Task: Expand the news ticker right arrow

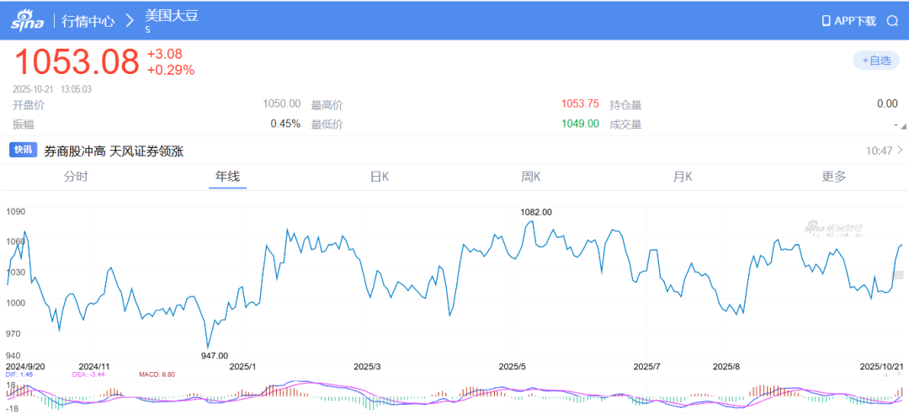Action: point(900,151)
